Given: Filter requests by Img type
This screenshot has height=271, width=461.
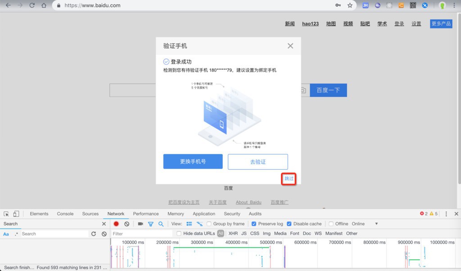Looking at the screenshot, I should pos(267,233).
